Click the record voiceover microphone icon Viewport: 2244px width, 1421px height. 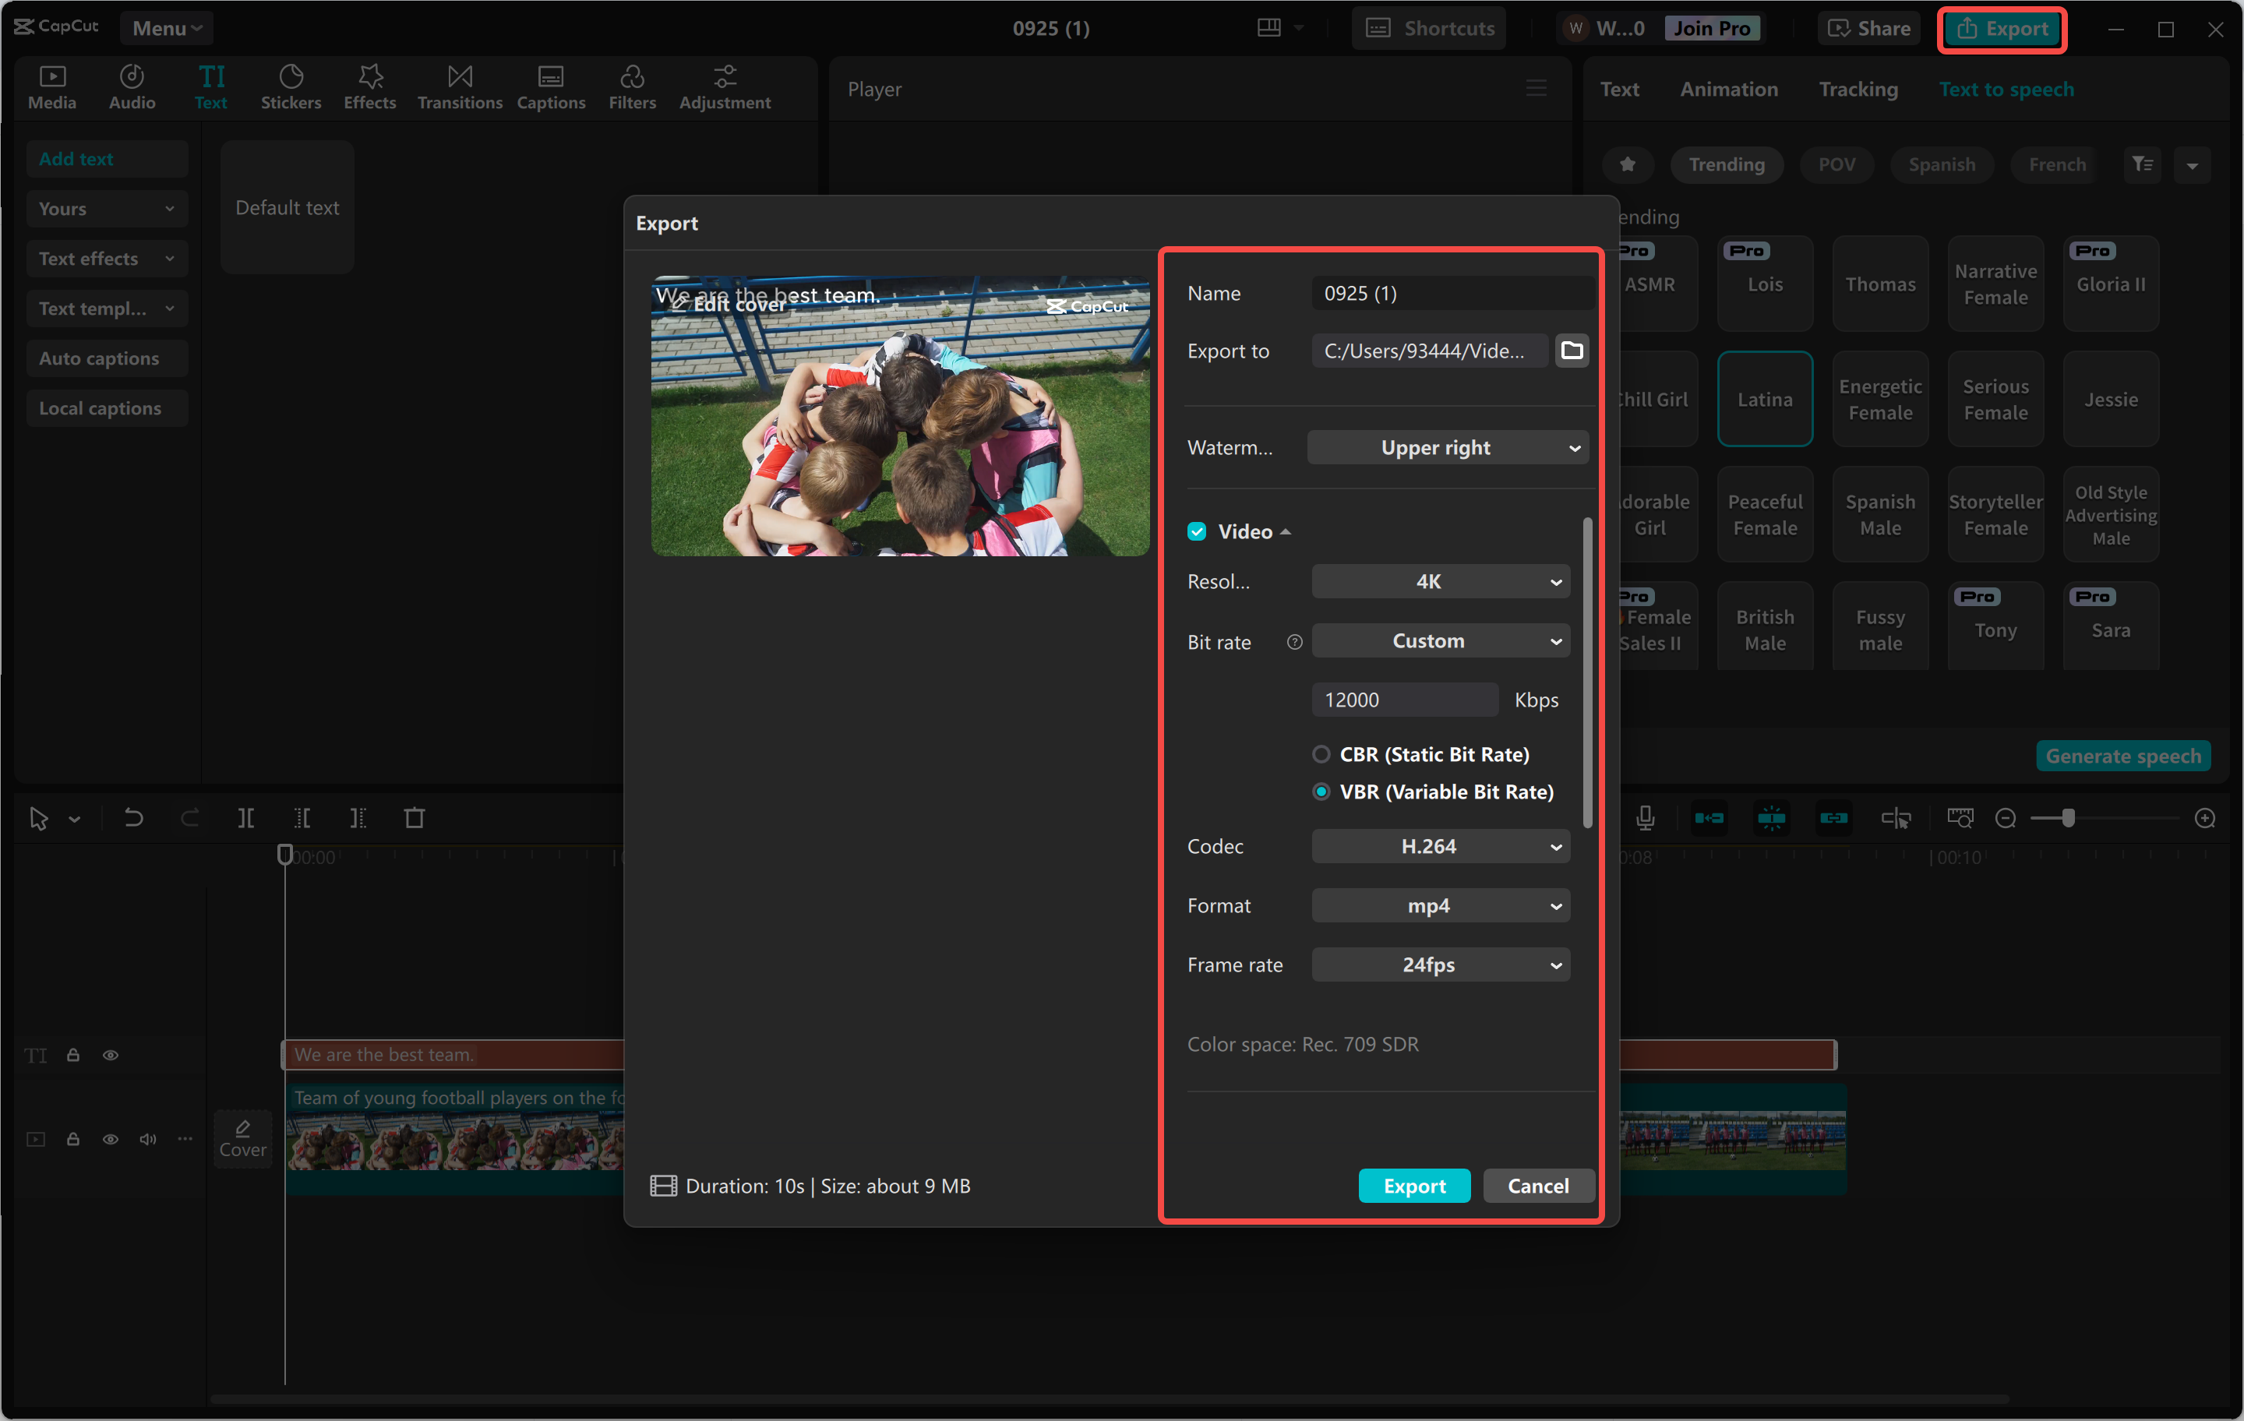point(1645,818)
